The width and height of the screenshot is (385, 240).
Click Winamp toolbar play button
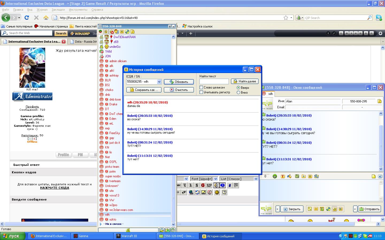(351, 33)
